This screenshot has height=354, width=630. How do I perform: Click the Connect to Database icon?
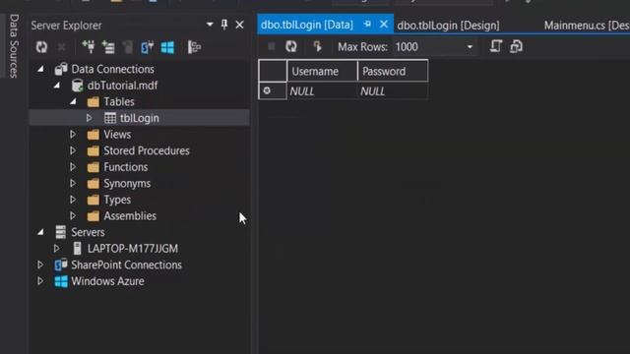point(89,47)
